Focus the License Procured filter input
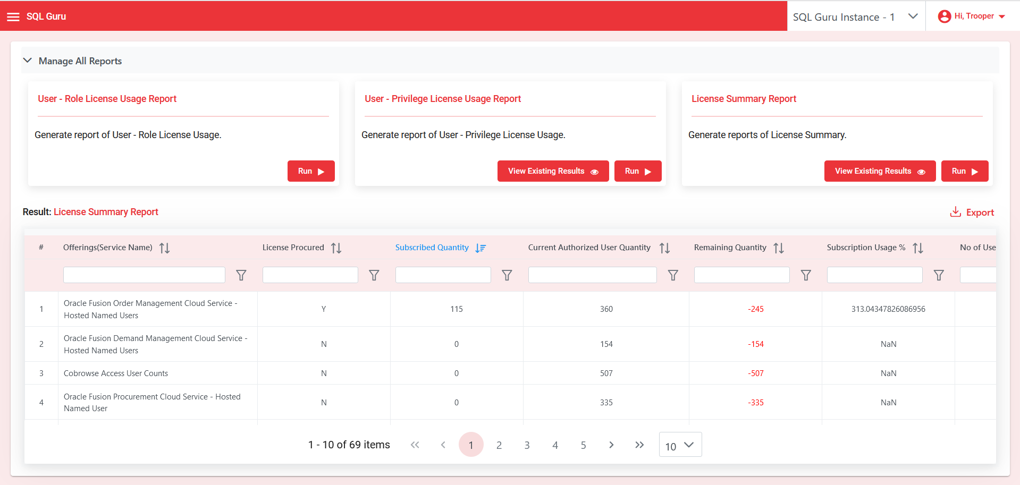Image resolution: width=1020 pixels, height=485 pixels. pos(310,275)
